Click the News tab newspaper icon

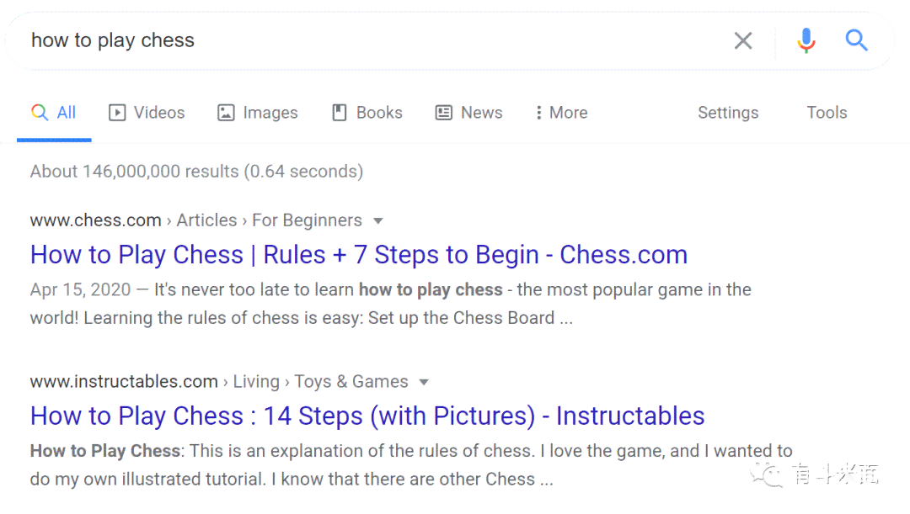(443, 113)
